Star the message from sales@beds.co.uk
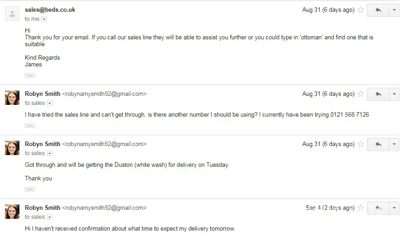This screenshot has width=404, height=236. (x=361, y=10)
